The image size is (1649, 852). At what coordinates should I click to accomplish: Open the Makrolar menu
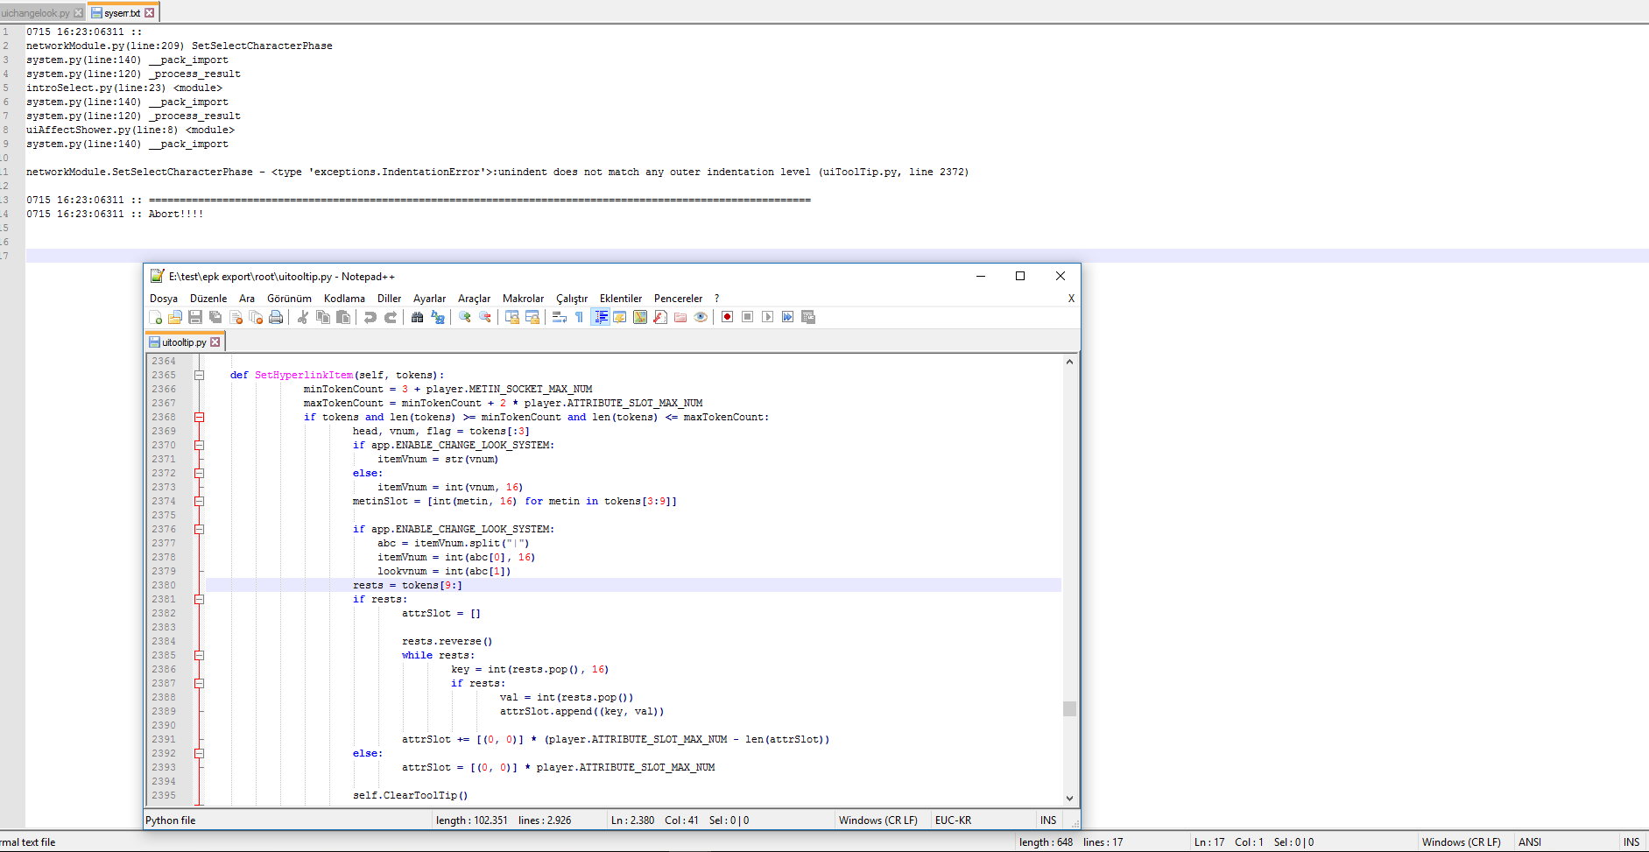523,299
